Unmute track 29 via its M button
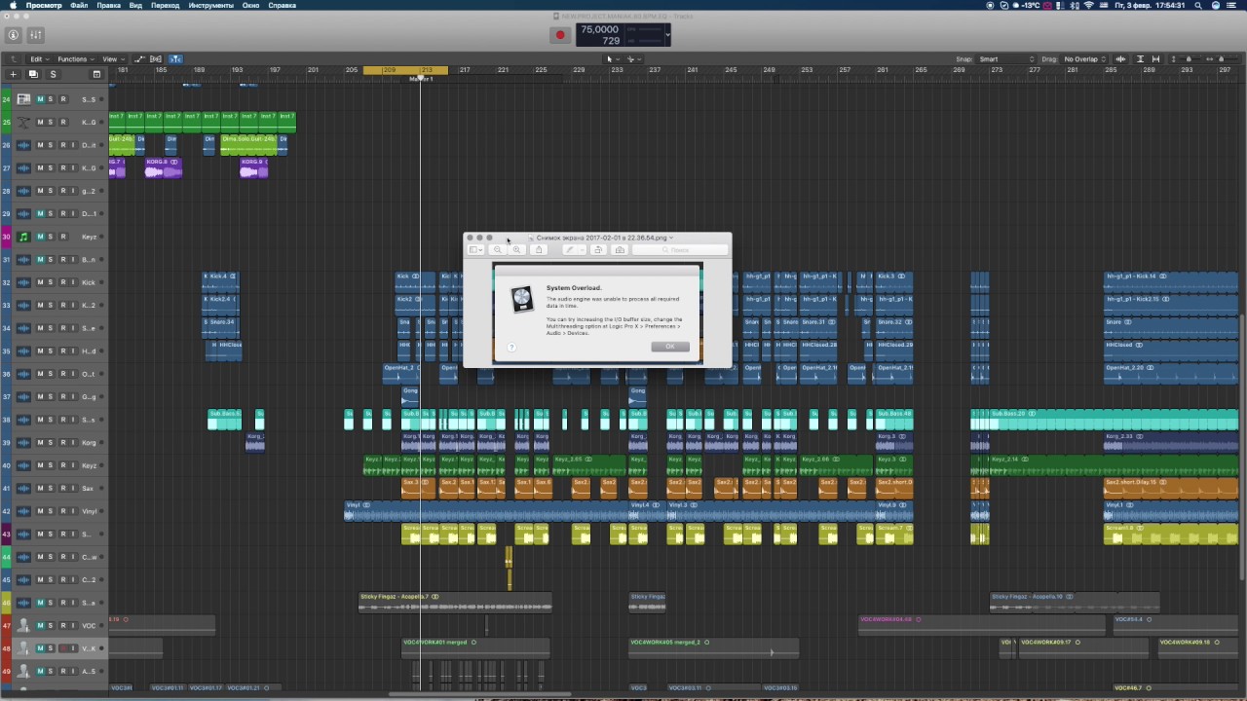Screen dimensions: 1247x701 pos(40,214)
